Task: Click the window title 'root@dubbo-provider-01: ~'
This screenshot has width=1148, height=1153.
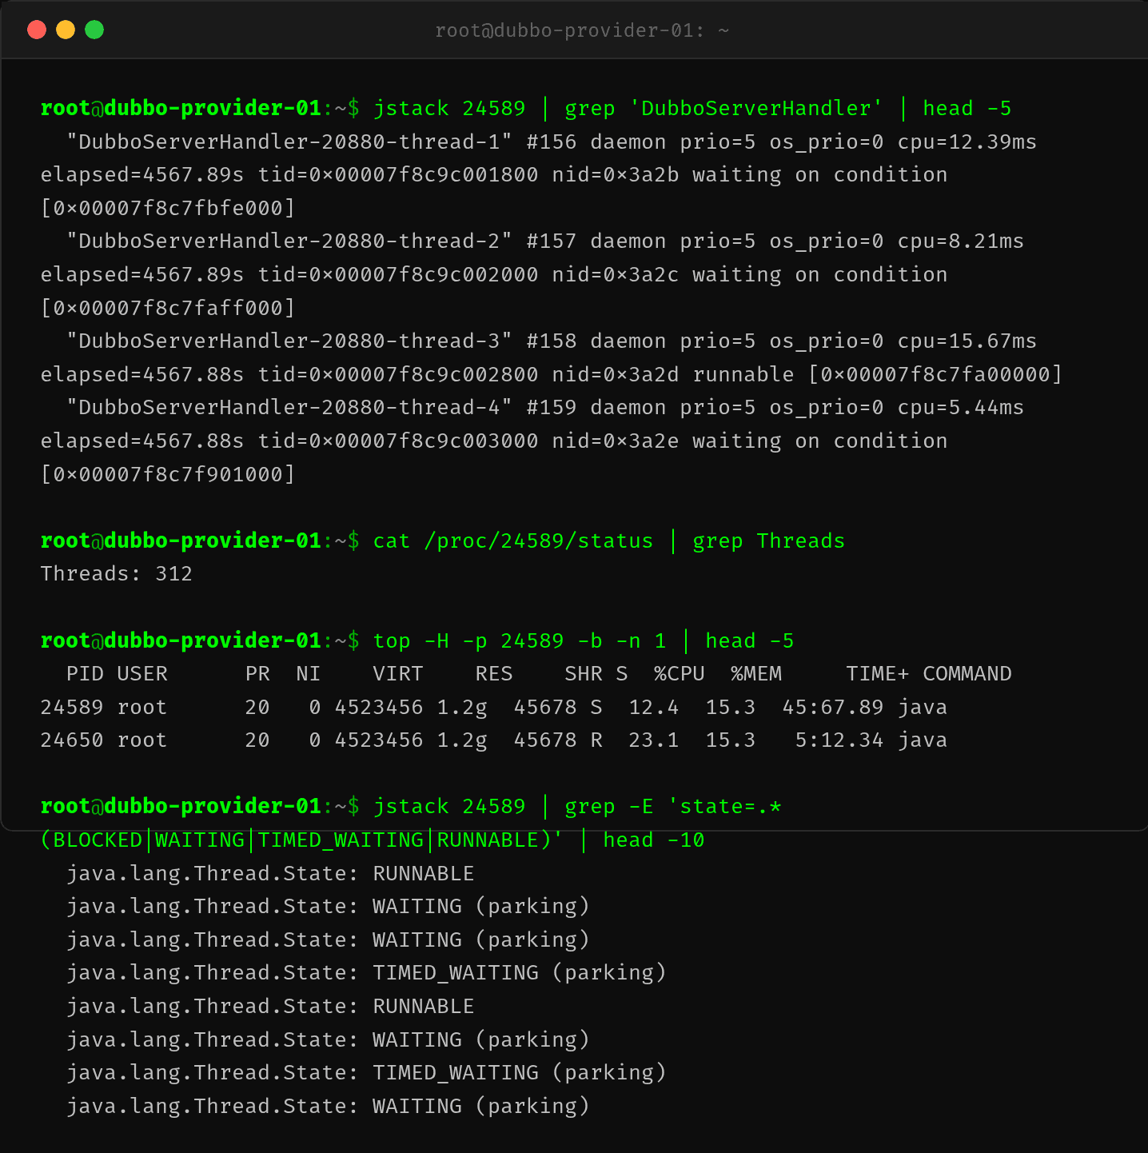Action: (x=582, y=30)
